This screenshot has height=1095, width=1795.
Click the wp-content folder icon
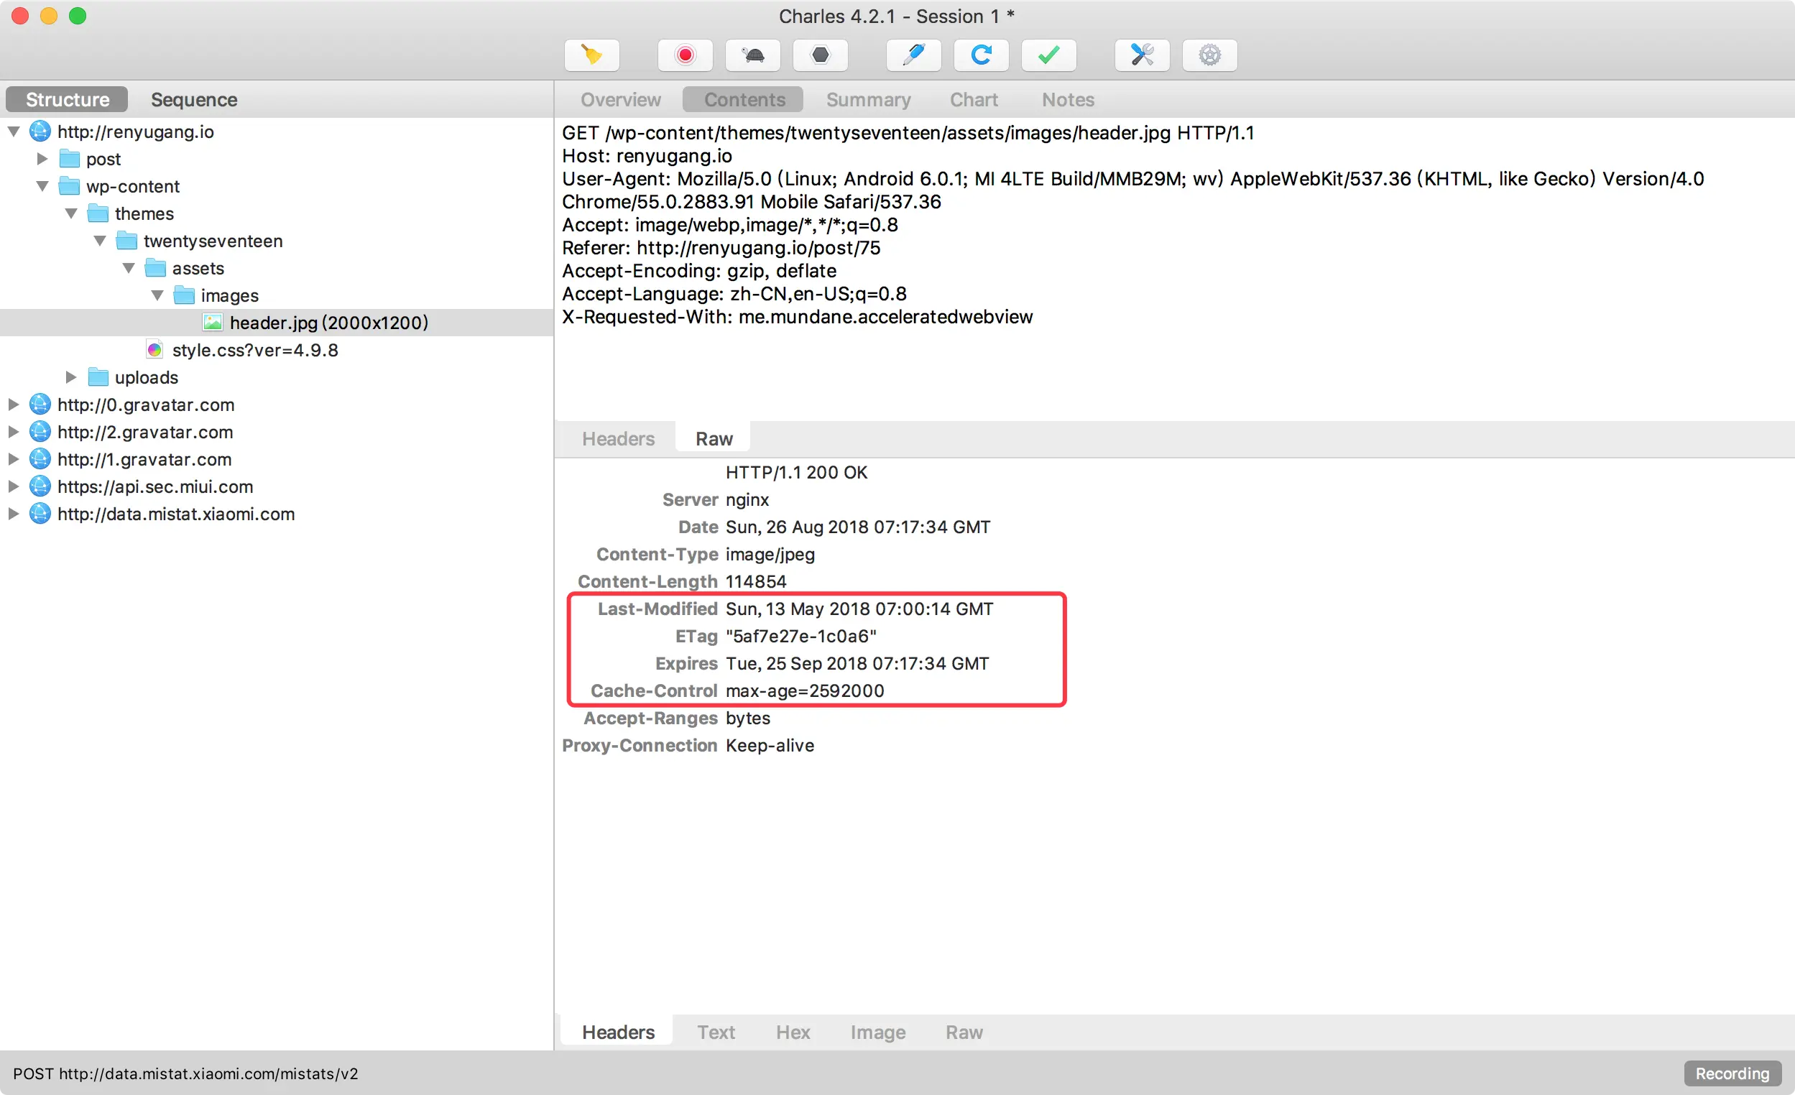(69, 187)
